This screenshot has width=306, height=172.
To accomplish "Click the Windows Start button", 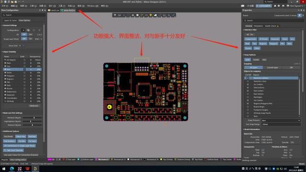I will point(4,169).
